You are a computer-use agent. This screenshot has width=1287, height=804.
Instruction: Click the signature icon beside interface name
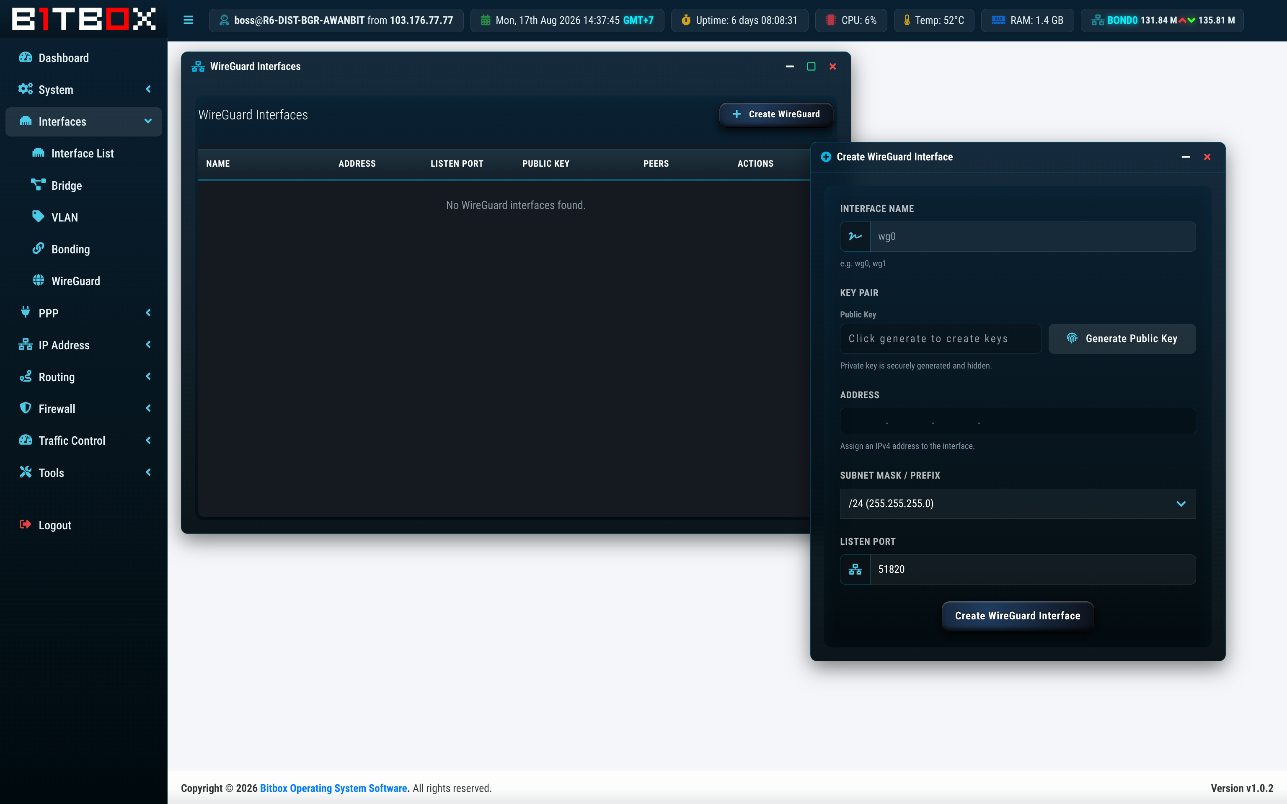(855, 237)
